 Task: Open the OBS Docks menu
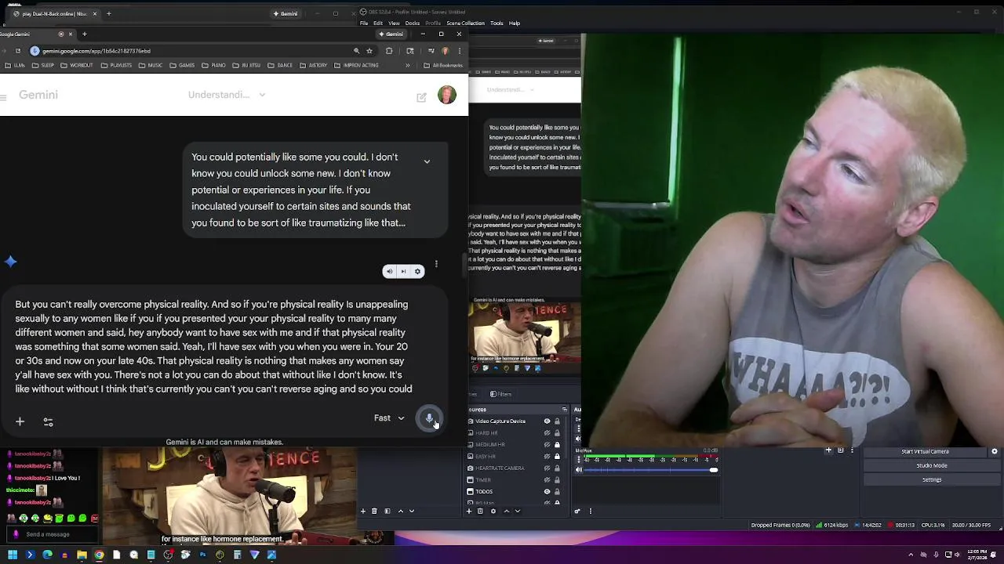[x=413, y=23]
